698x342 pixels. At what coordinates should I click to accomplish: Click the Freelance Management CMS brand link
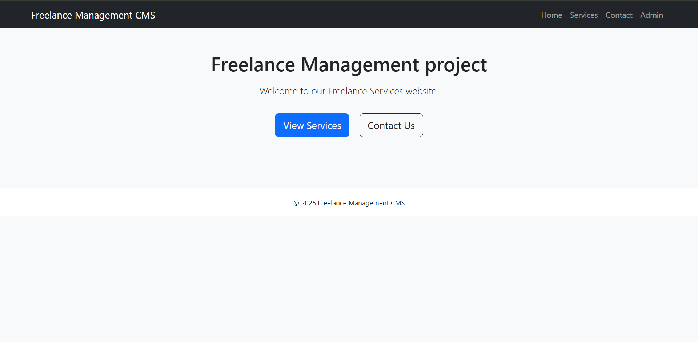(93, 15)
